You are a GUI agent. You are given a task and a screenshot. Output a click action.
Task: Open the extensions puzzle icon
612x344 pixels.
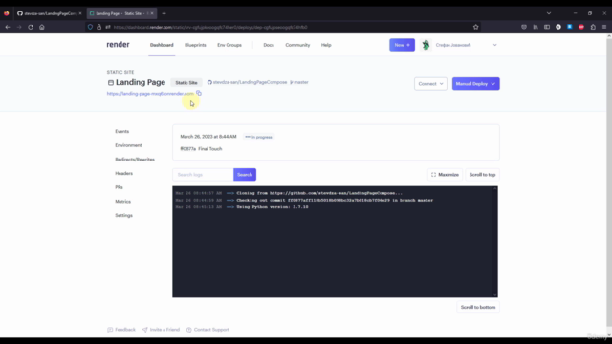point(593,27)
